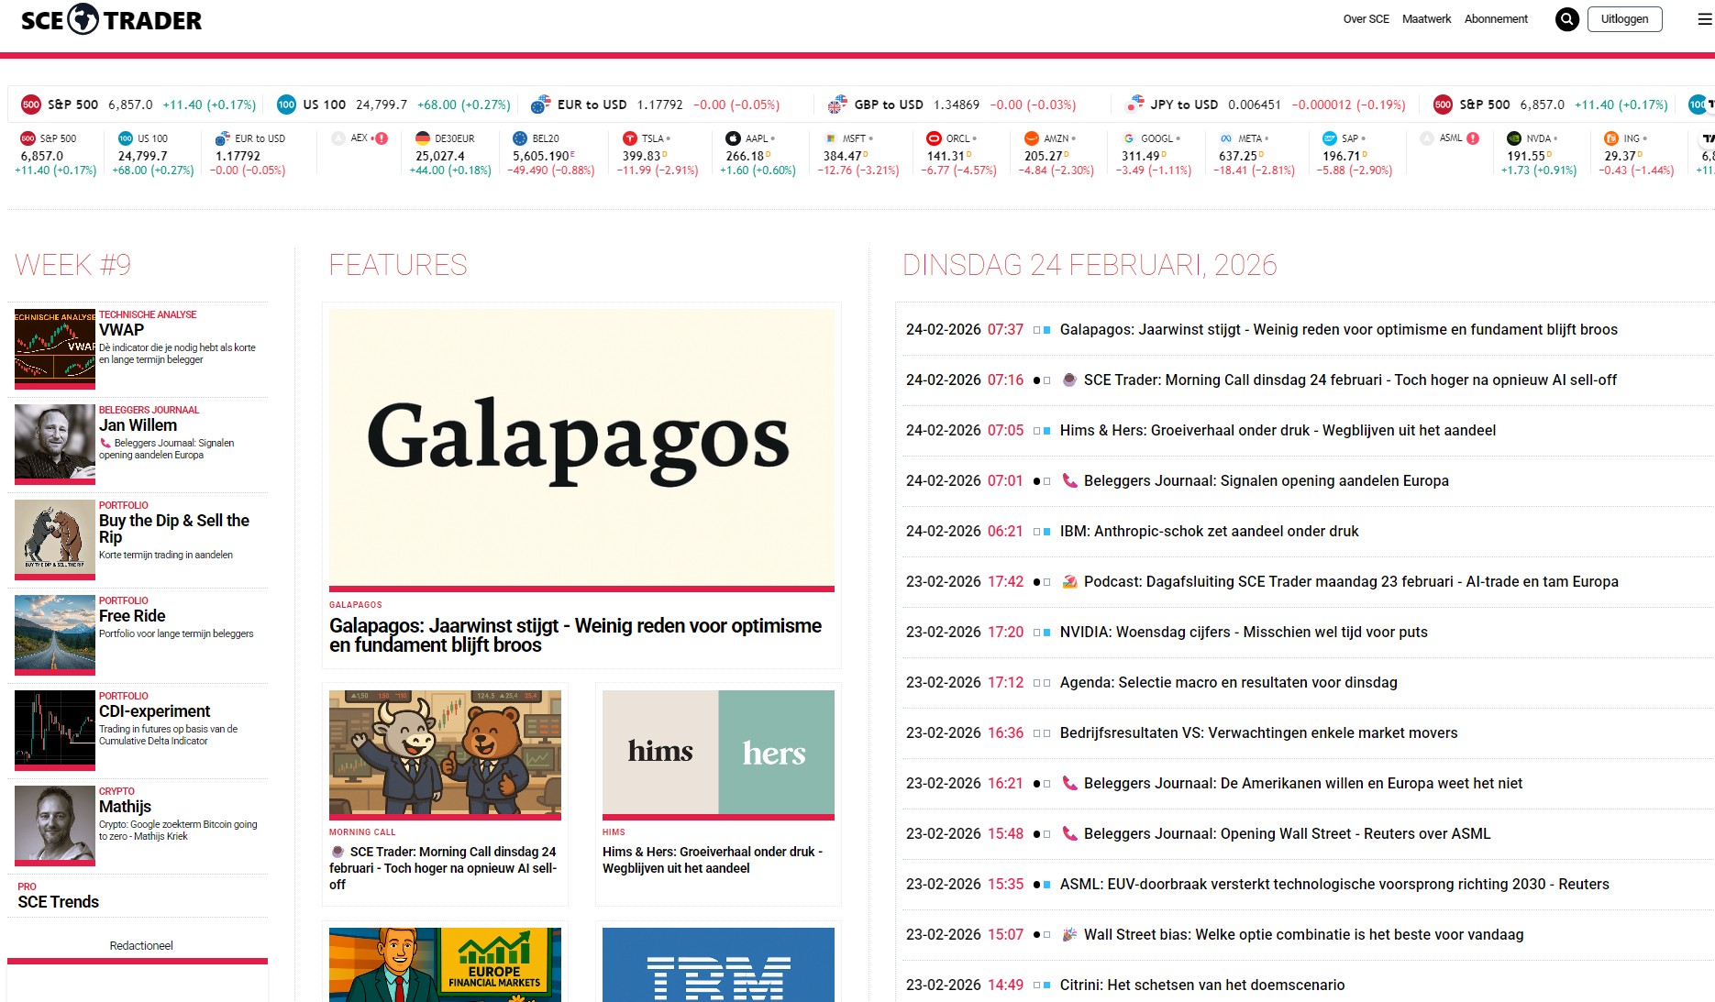Click the Google GOOGL ticker icon

(1129, 138)
